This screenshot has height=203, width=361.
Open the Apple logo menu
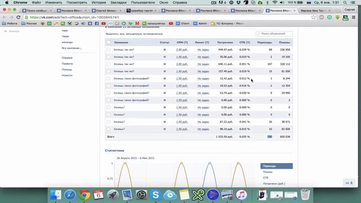point(7,2)
